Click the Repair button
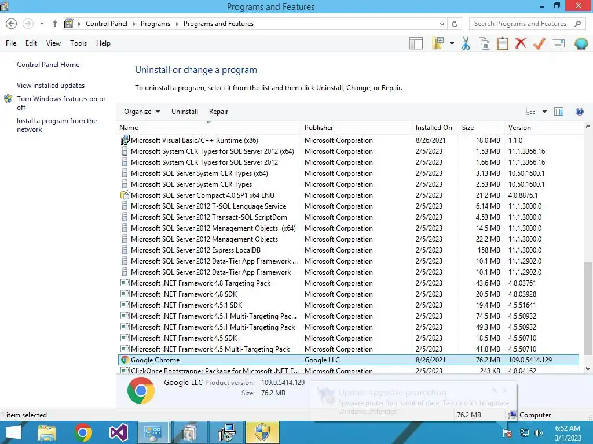The height and width of the screenshot is (444, 593). pyautogui.click(x=218, y=112)
